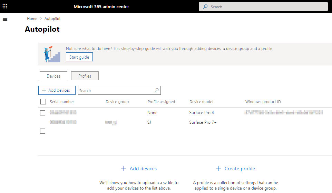Click the SJ profile cell

(149, 122)
